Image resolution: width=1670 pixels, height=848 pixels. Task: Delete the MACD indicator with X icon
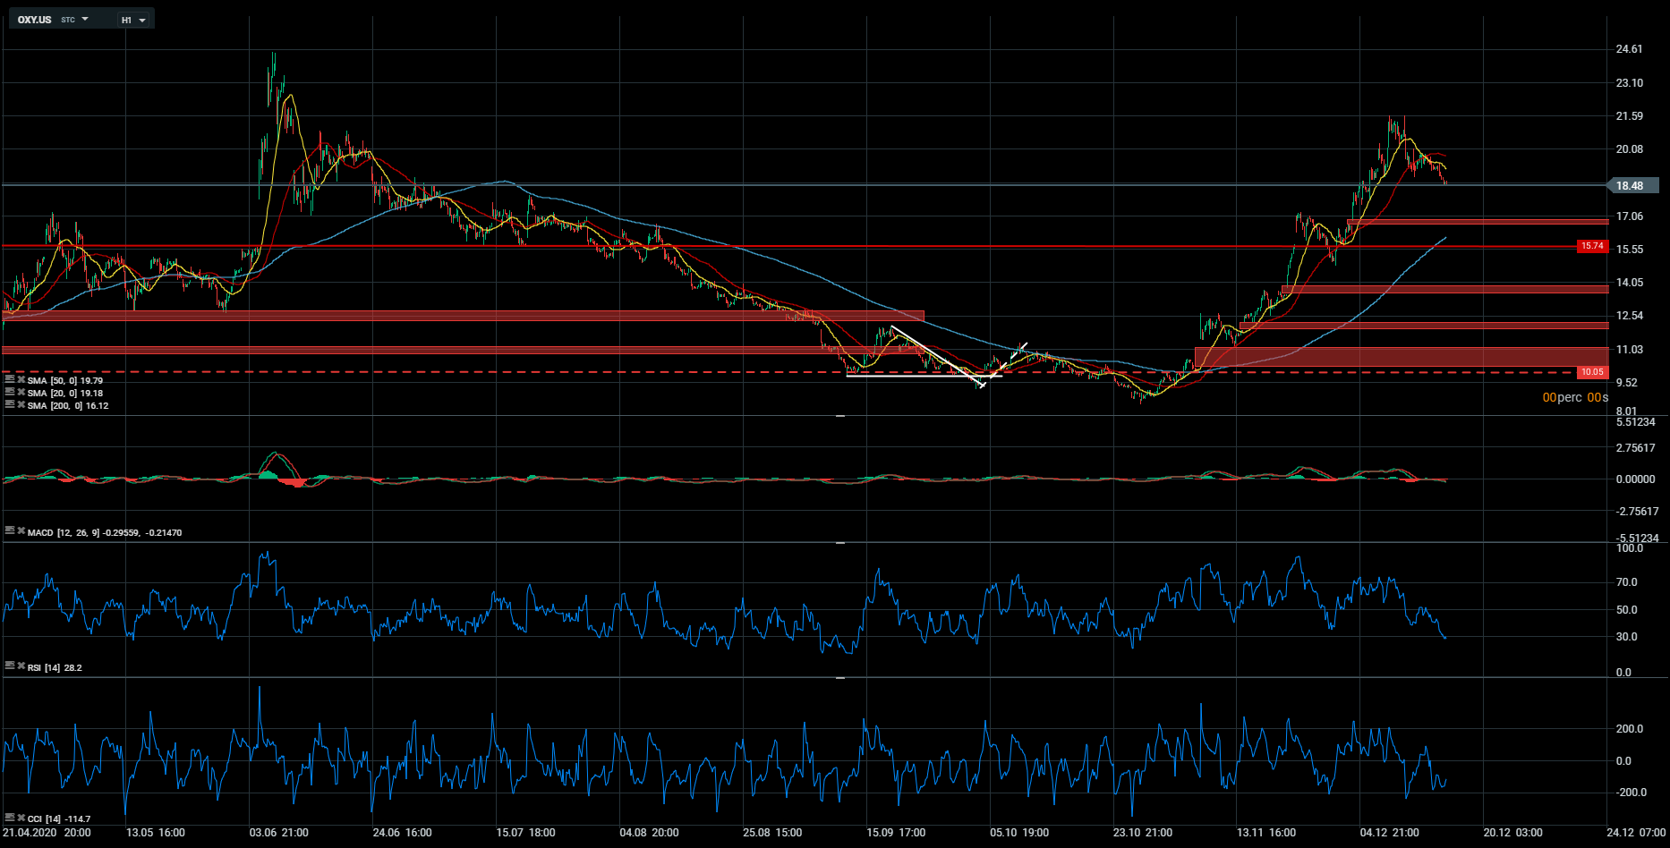coord(21,531)
